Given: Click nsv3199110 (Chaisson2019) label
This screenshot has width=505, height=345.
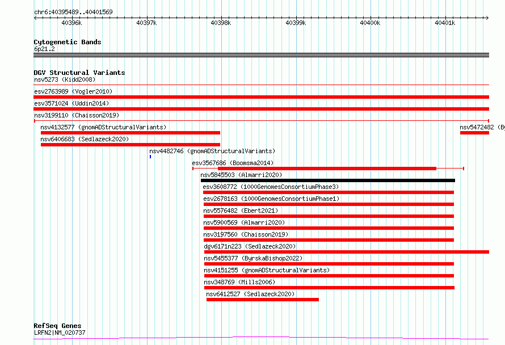Looking at the screenshot, I should click(77, 115).
